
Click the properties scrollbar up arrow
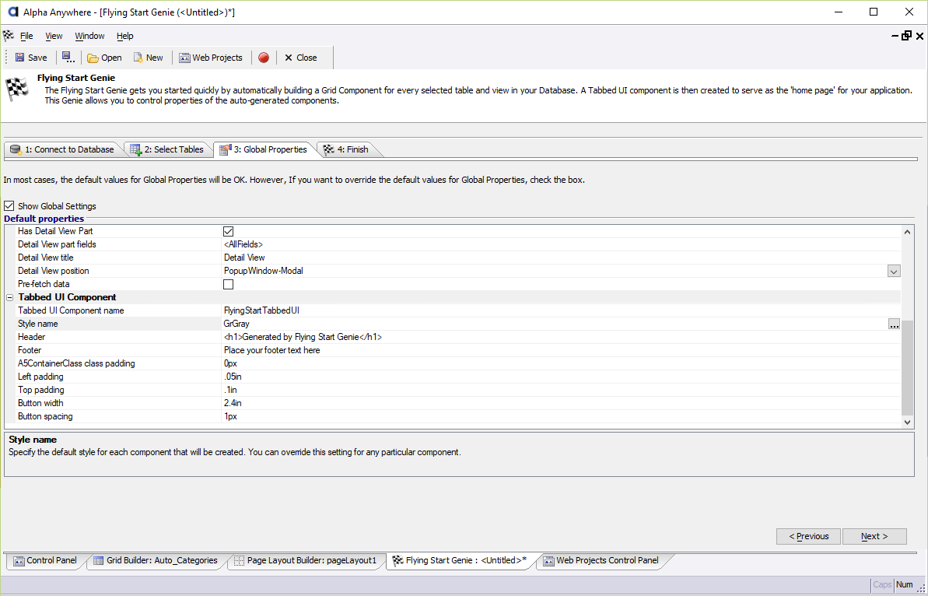pyautogui.click(x=907, y=233)
